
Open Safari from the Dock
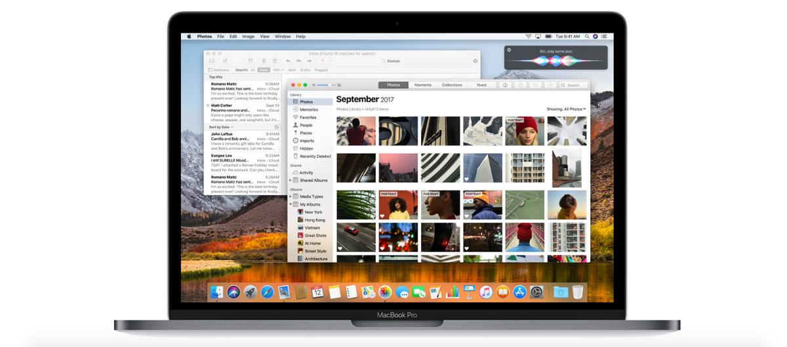[x=267, y=292]
